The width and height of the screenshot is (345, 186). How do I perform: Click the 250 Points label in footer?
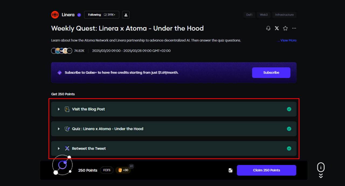88,170
